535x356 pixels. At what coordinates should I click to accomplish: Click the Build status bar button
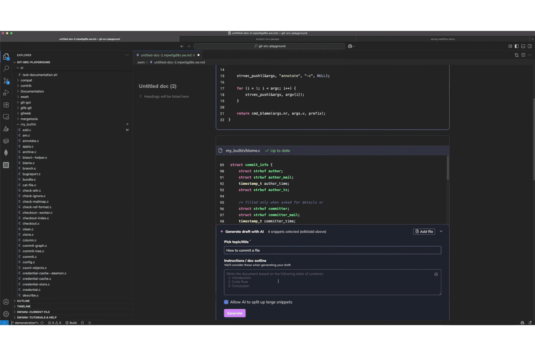click(x=71, y=323)
